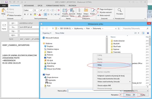Open the Organizuj dropdown menu
The width and height of the screenshot is (152, 99).
point(47,33)
